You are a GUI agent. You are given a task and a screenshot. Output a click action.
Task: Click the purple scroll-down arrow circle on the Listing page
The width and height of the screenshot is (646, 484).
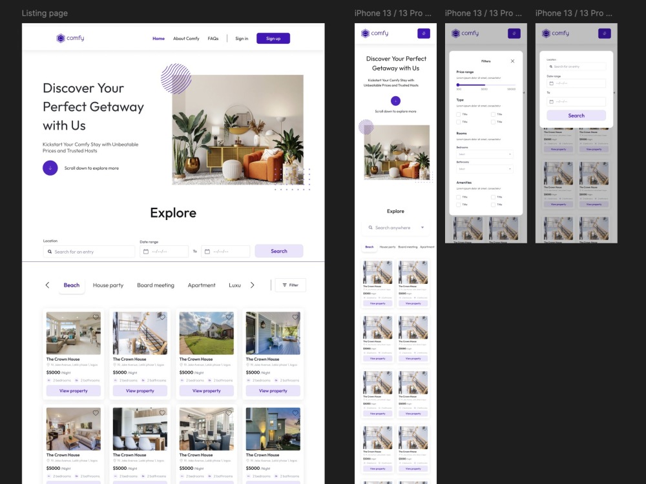click(x=50, y=168)
